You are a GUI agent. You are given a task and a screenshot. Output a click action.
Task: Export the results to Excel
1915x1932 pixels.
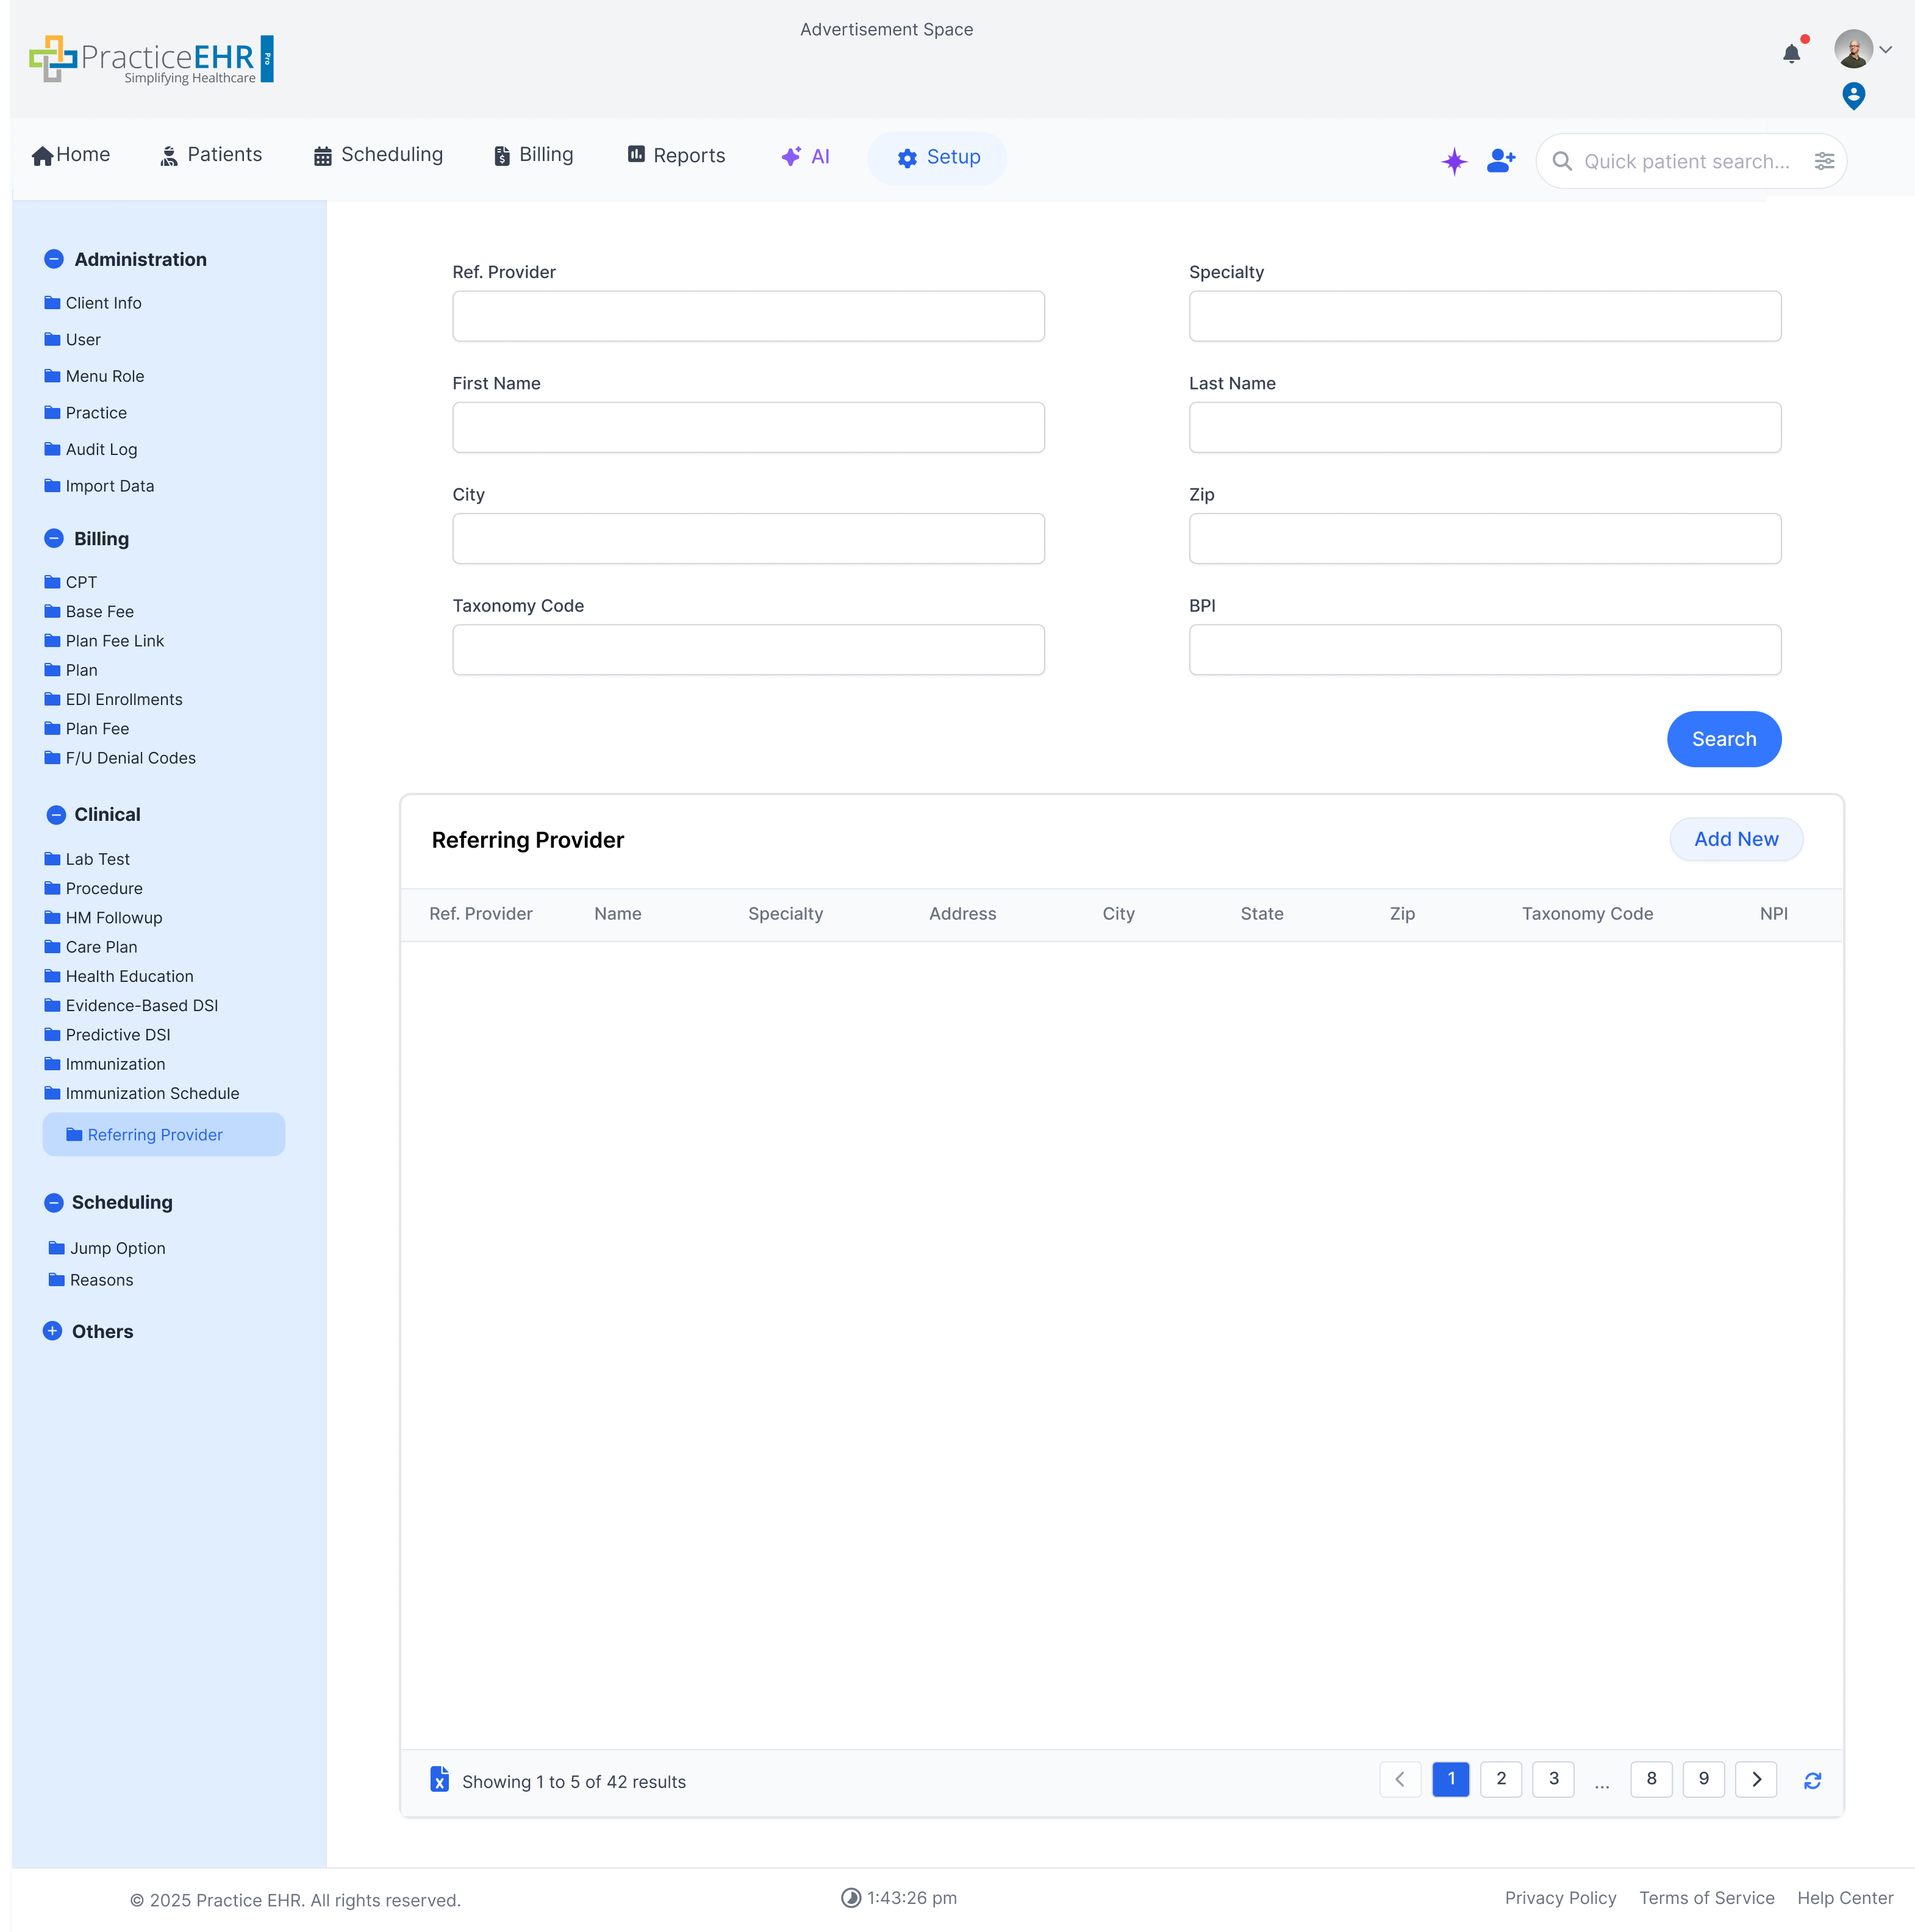tap(440, 1780)
